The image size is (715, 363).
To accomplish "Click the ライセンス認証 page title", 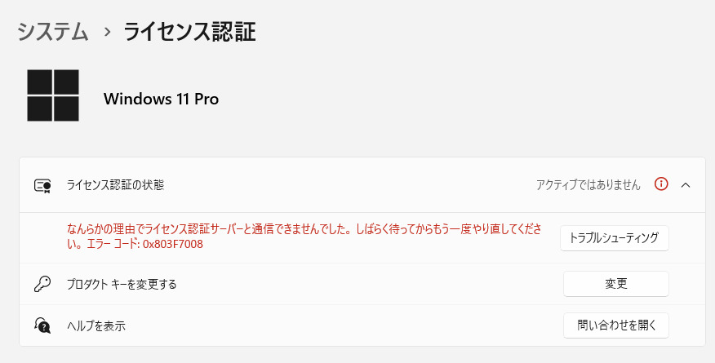I will (189, 32).
